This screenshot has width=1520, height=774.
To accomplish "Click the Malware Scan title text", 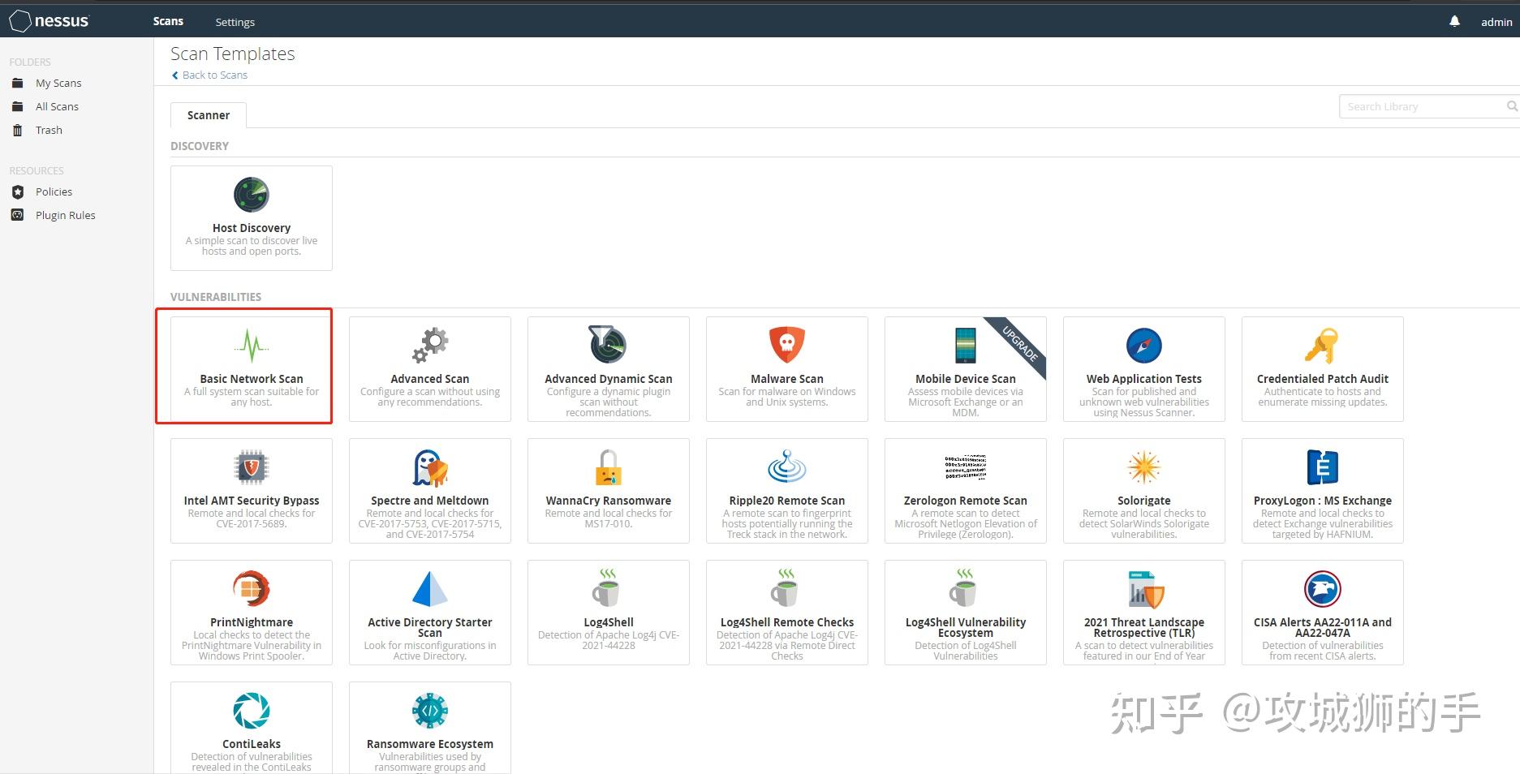I will [787, 379].
